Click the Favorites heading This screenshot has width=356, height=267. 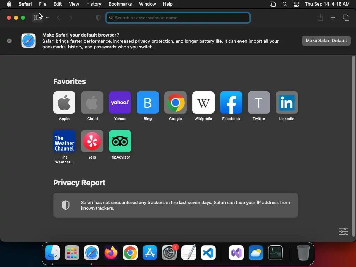pyautogui.click(x=70, y=81)
